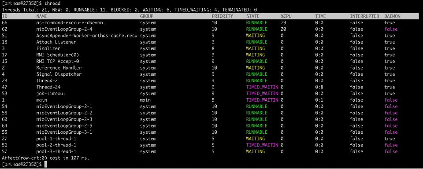Click thread ID 66
The width and height of the screenshot is (423, 169).
4,22
